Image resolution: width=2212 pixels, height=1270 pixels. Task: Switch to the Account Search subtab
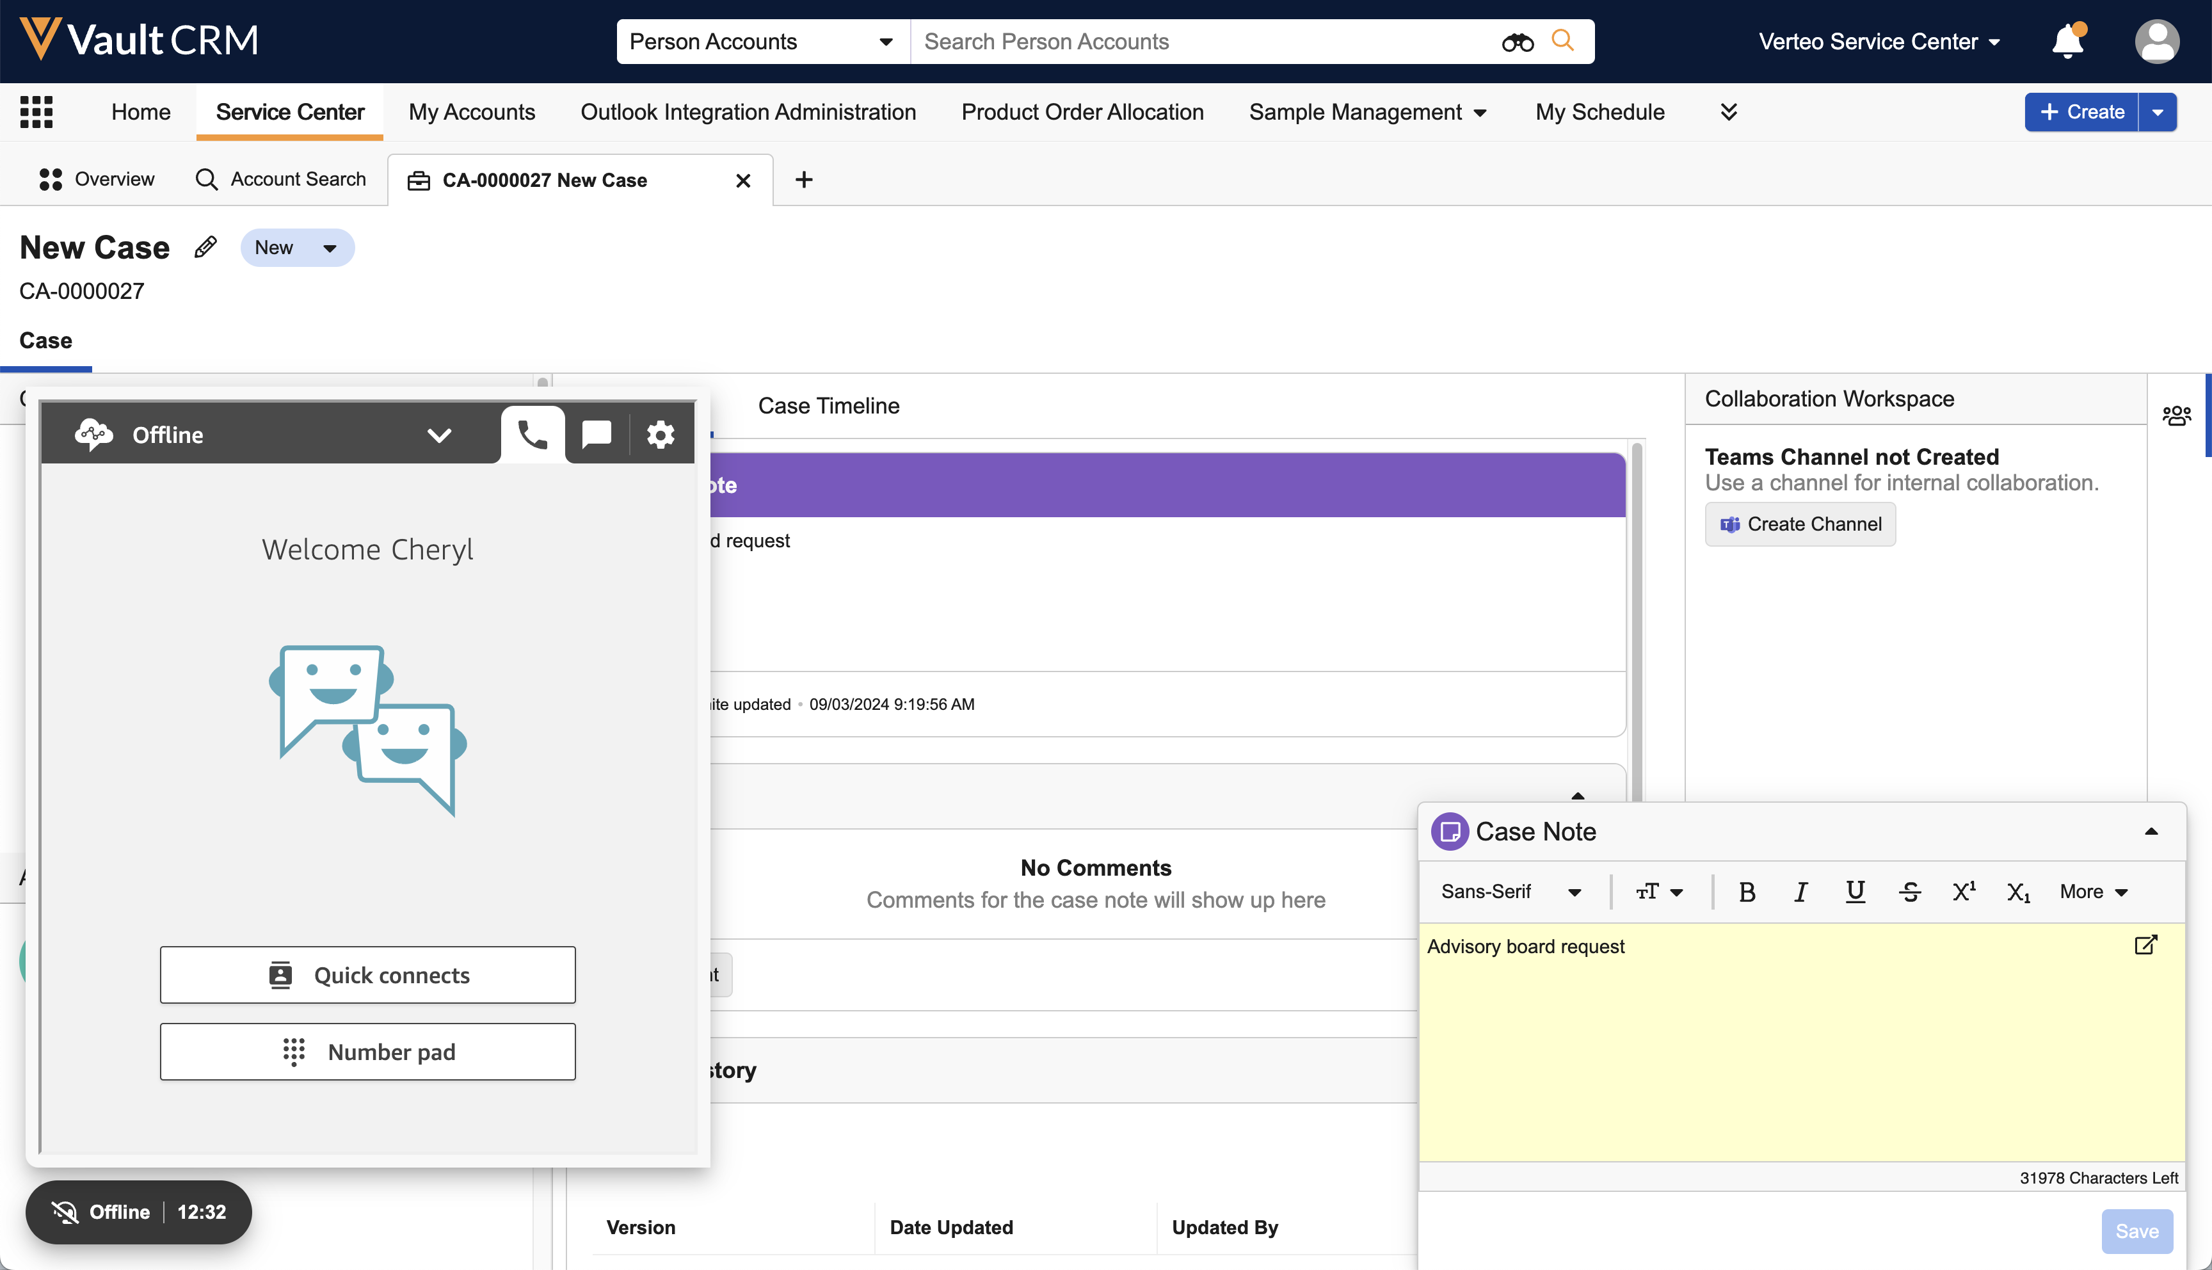point(281,180)
